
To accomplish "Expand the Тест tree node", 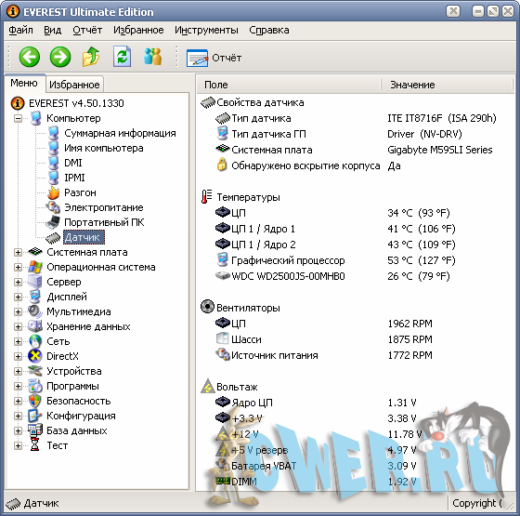I will [18, 445].
